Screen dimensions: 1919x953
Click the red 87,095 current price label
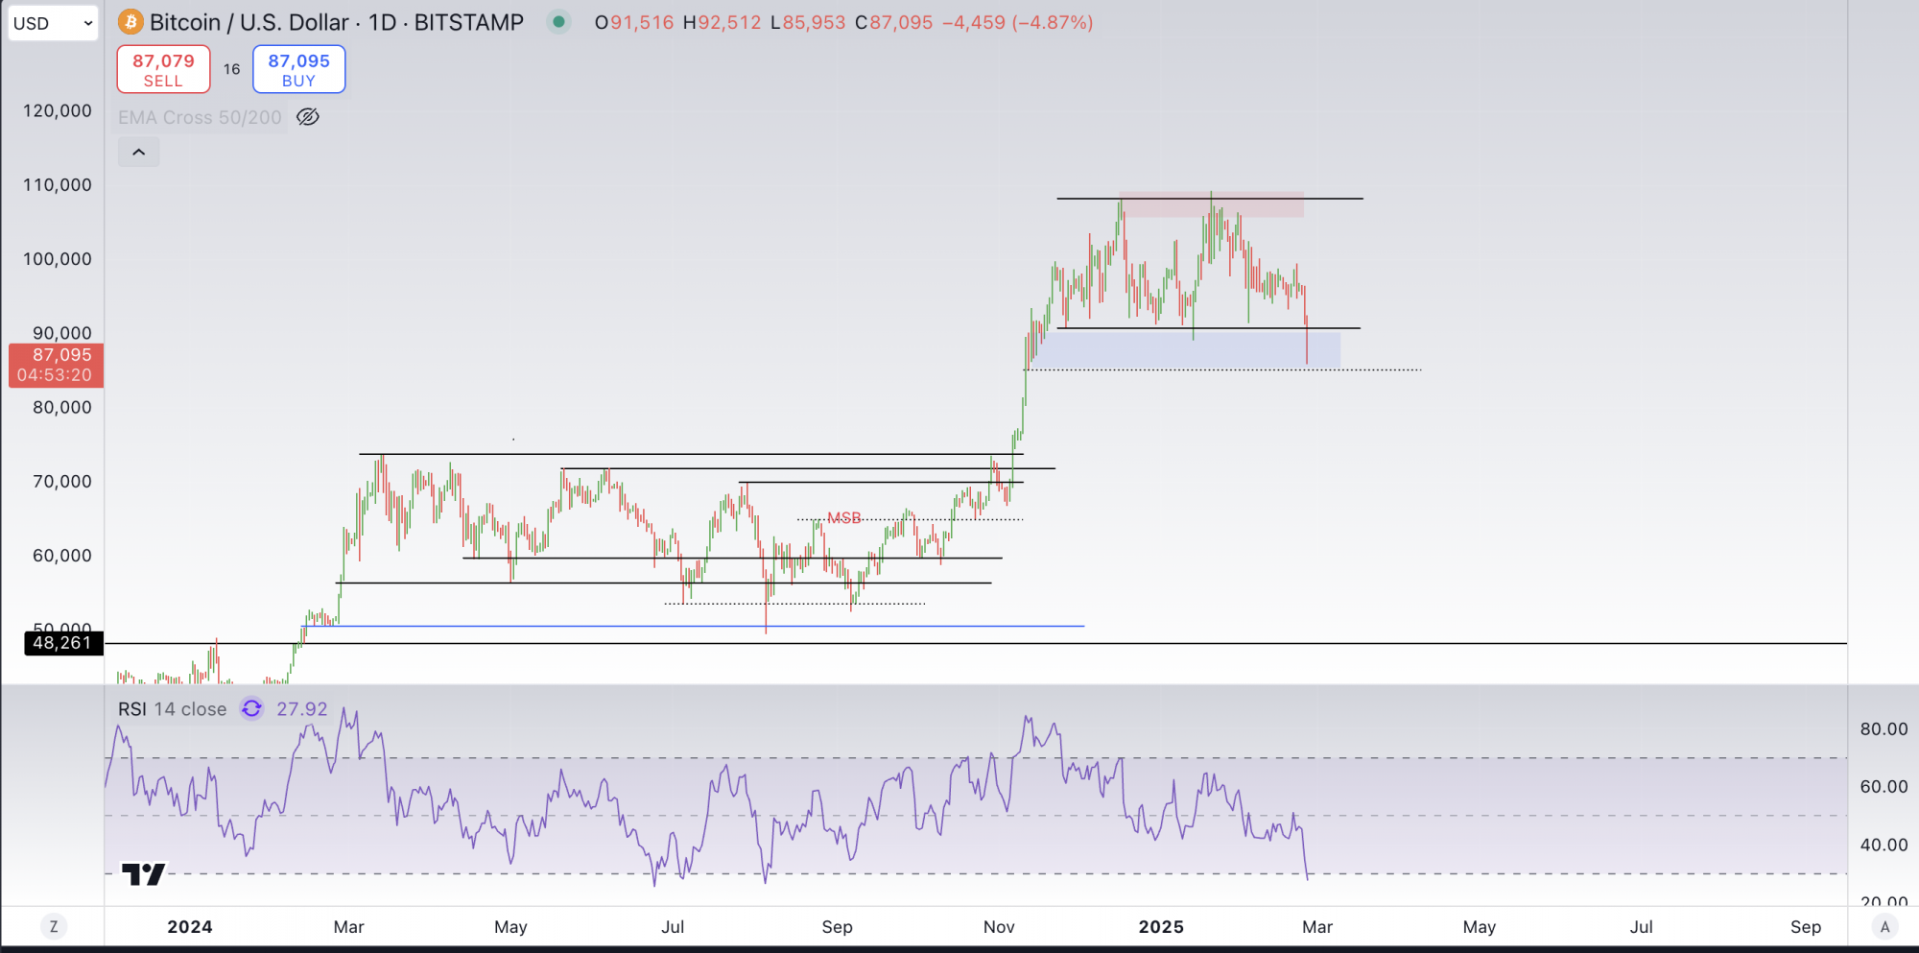point(56,365)
